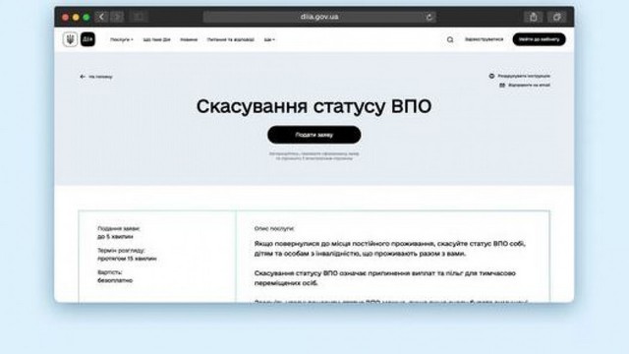Click the black Увійти до кабінету button
Image resolution: width=629 pixels, height=354 pixels.
click(x=539, y=39)
